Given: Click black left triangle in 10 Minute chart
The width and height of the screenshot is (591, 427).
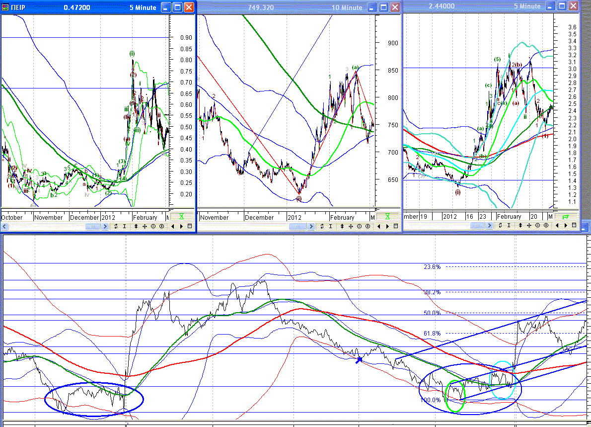Looking at the screenshot, I should click(x=379, y=226).
